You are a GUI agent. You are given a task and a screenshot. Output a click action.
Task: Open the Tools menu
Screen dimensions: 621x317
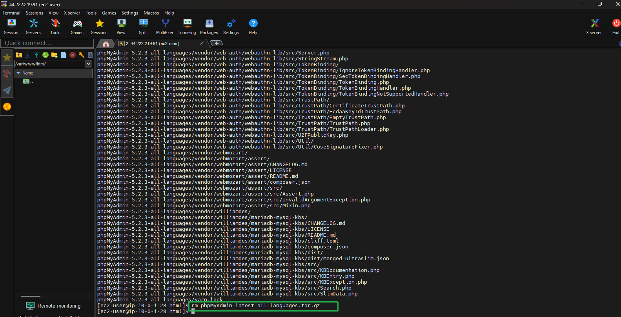tap(91, 13)
